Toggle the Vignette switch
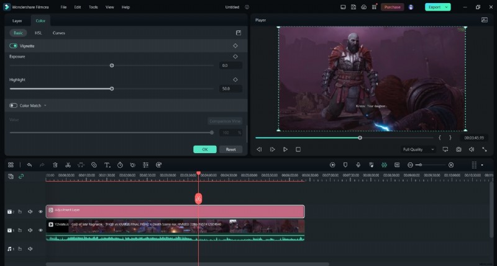This screenshot has height=266, width=497. [x=13, y=46]
